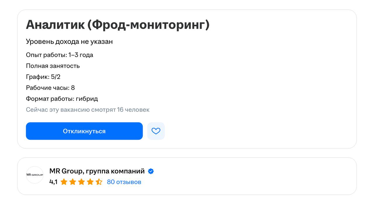
Task: Click the half-filled fifth rating star
Action: (99, 182)
